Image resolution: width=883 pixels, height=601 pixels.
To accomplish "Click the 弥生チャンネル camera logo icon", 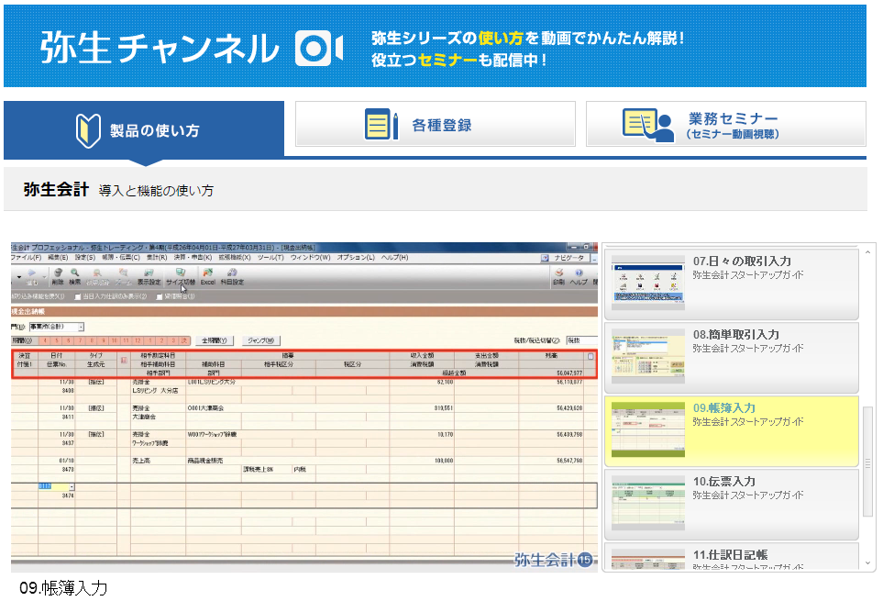I will click(319, 48).
